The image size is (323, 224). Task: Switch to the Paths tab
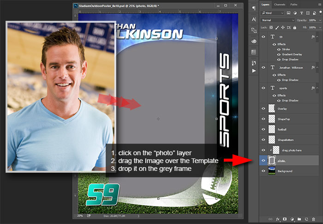(294, 5)
